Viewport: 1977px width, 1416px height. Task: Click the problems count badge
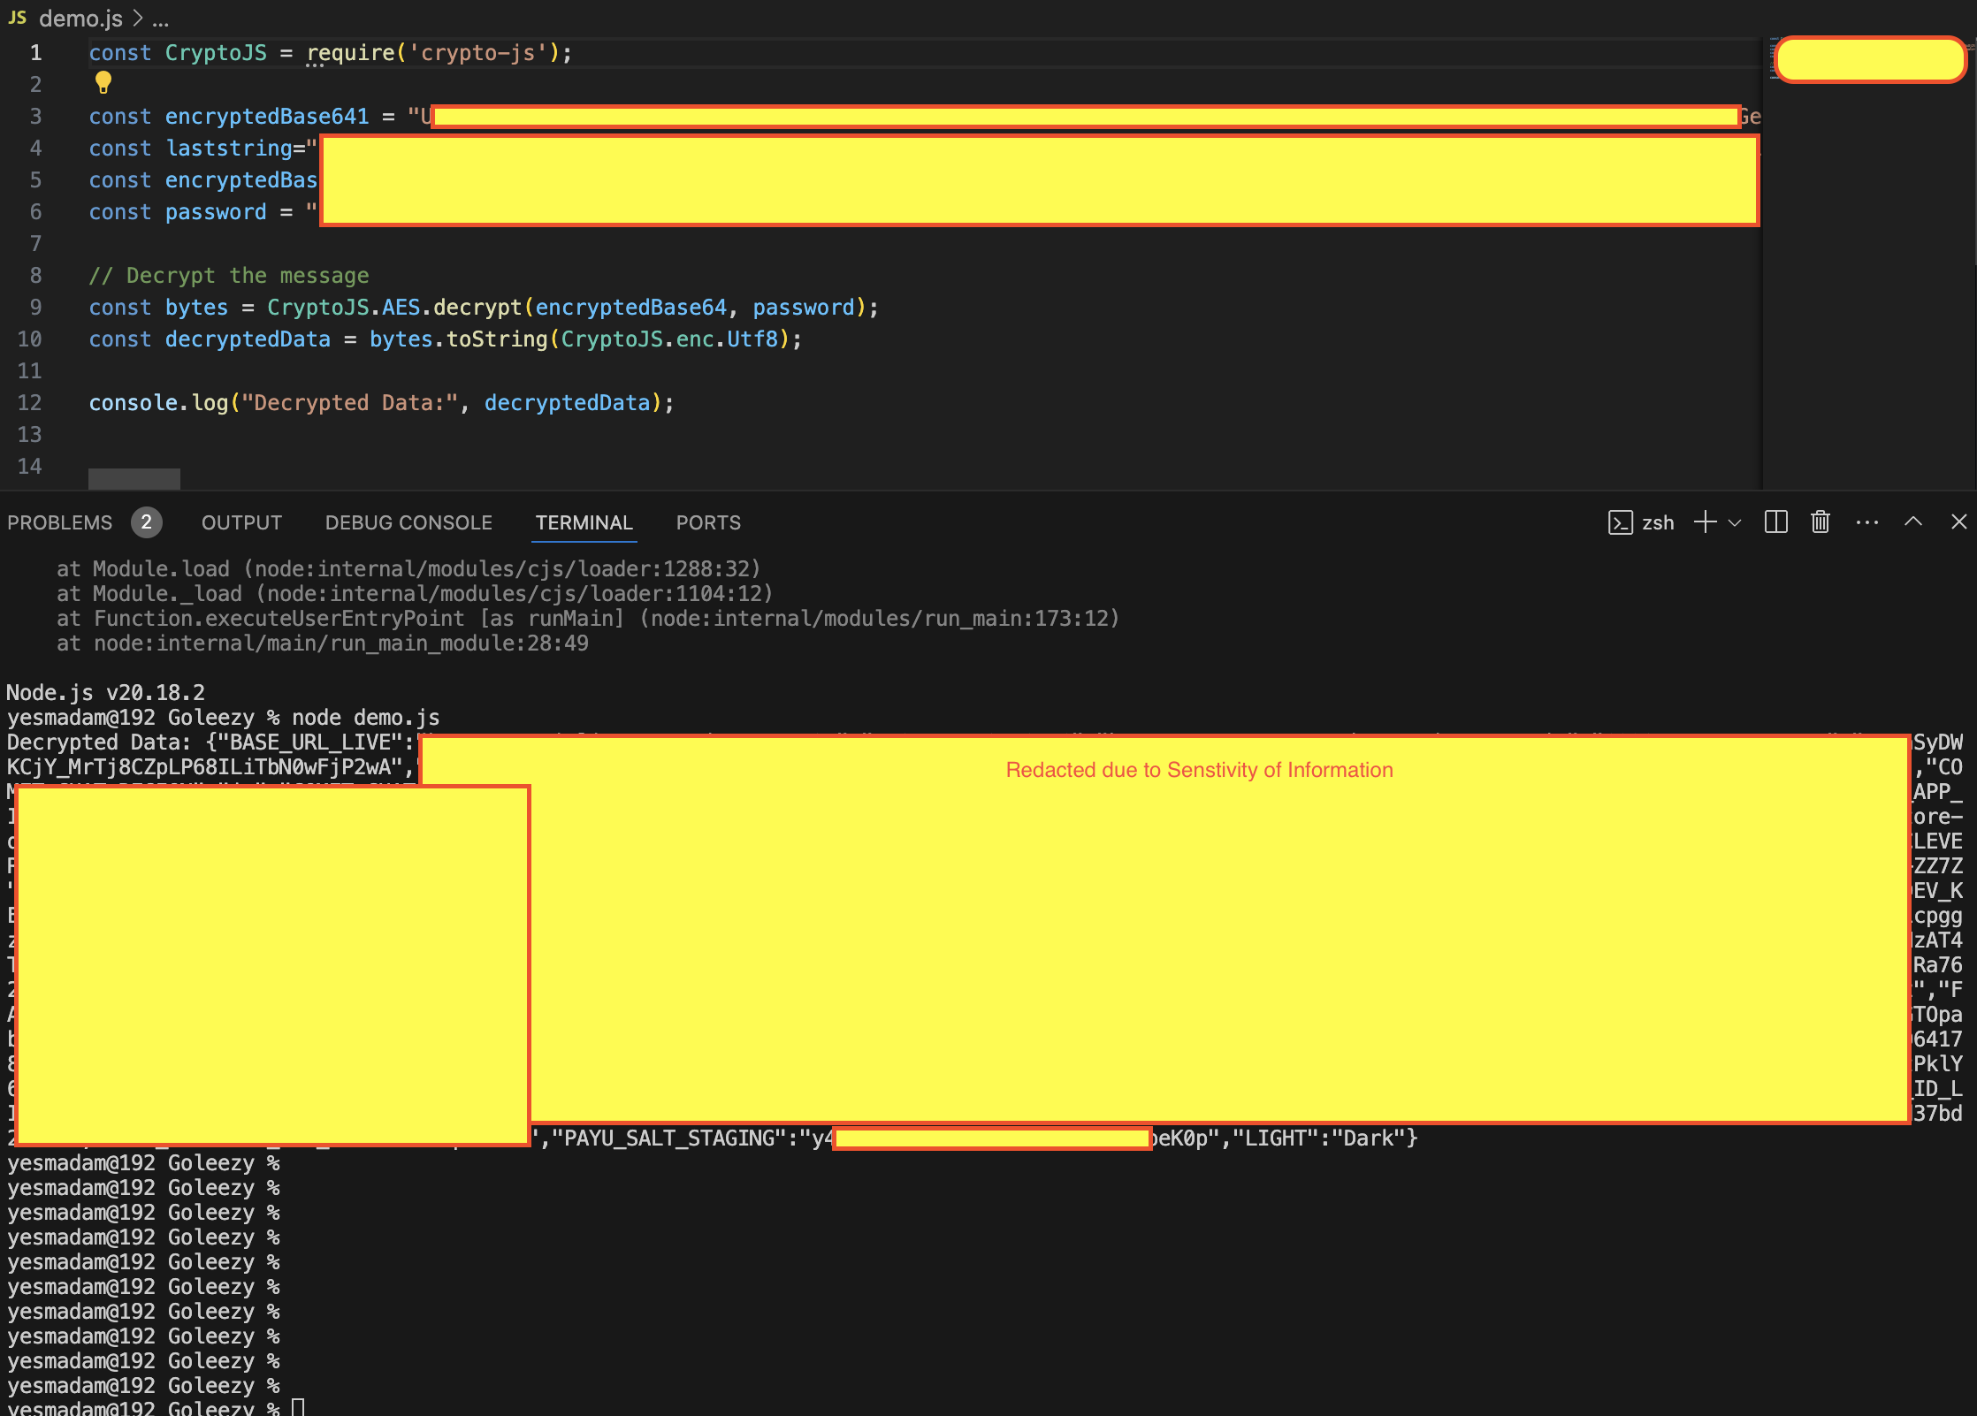coord(146,522)
